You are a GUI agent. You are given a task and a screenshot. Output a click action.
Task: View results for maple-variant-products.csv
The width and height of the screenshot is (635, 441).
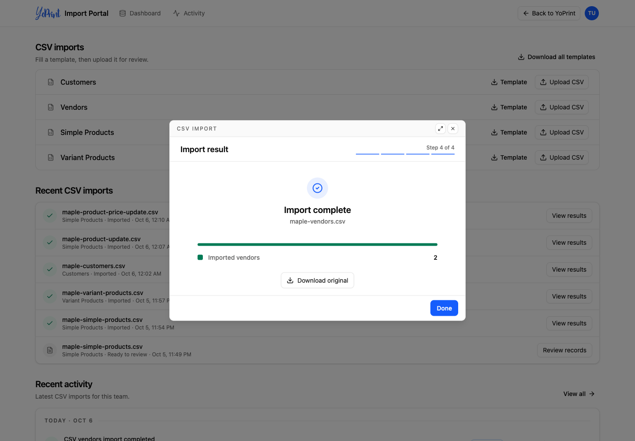click(569, 296)
